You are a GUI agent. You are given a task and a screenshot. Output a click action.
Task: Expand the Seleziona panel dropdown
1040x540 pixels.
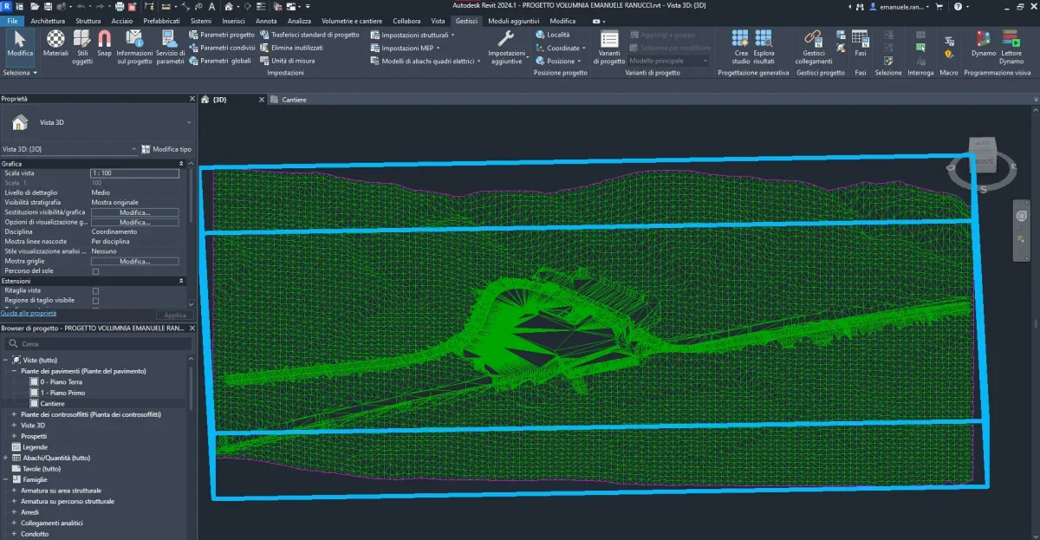[x=21, y=73]
